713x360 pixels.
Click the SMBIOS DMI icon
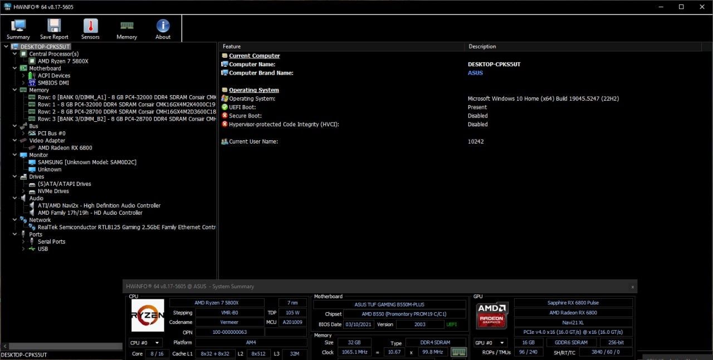(32, 83)
